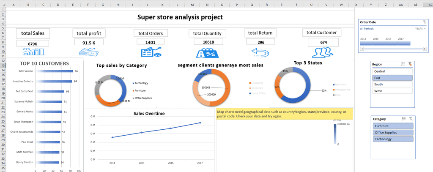Select the 91.5 K profit value

coord(89,42)
